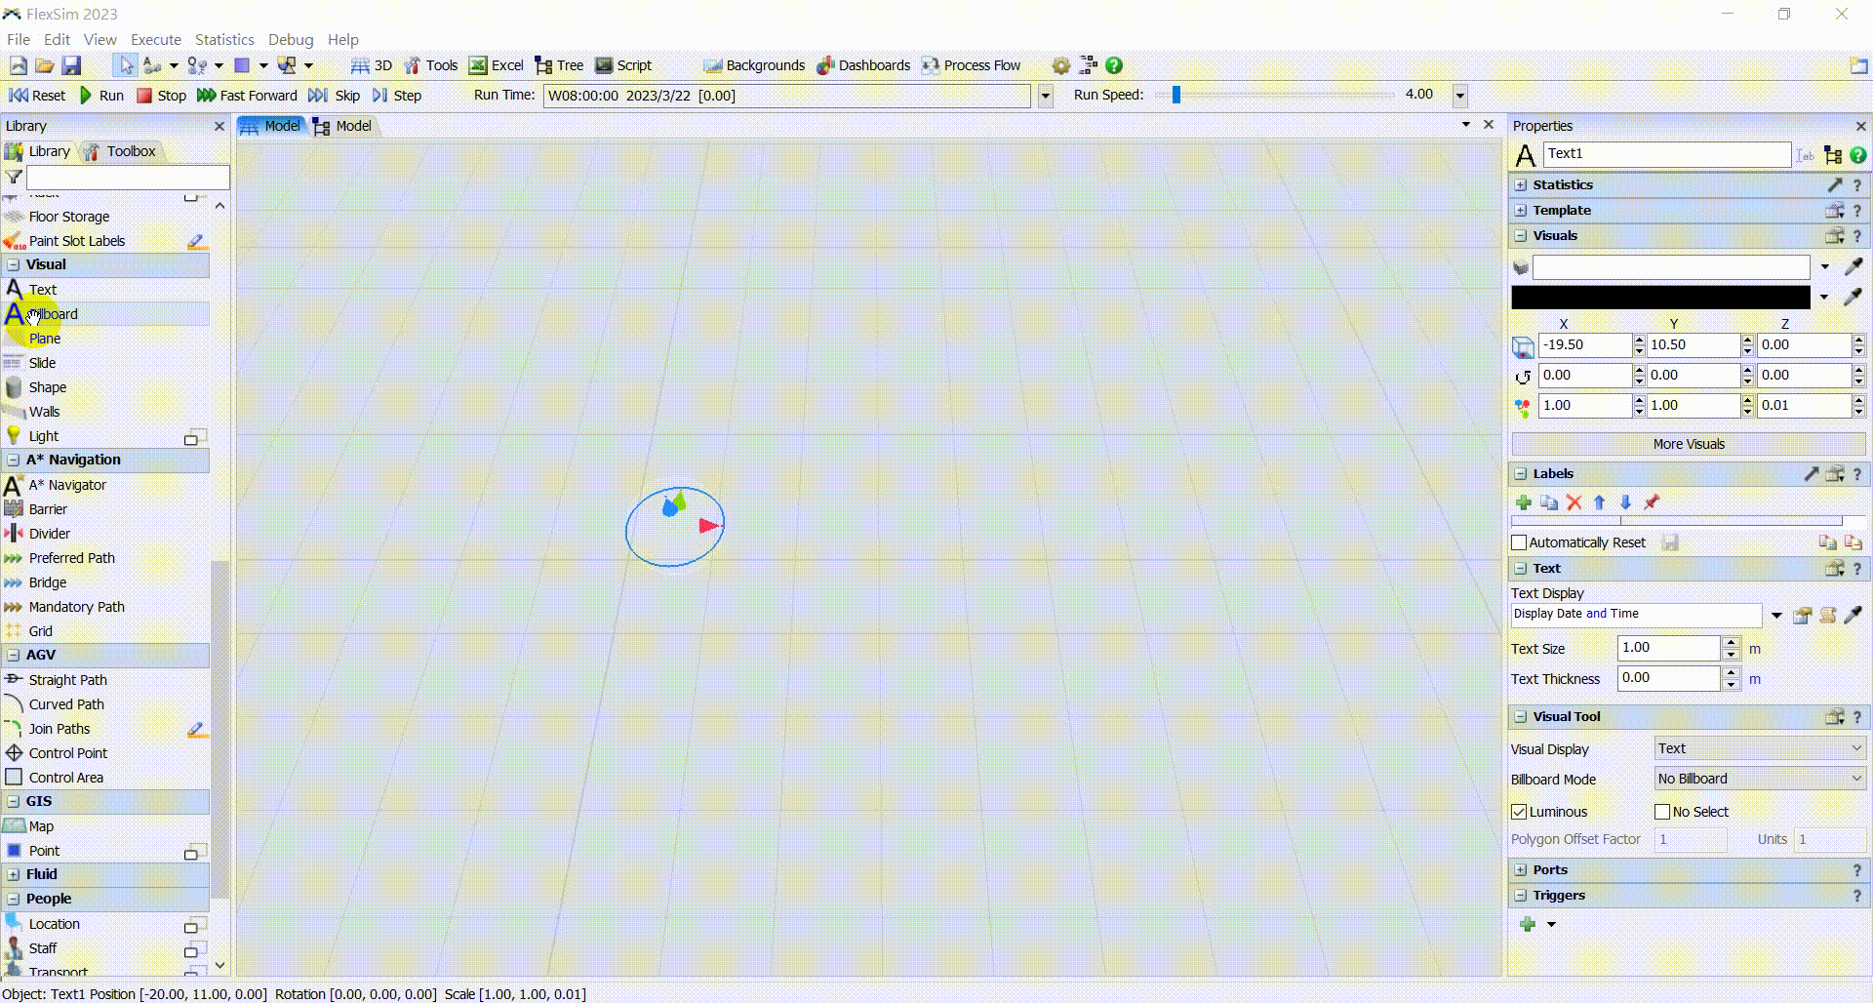The height and width of the screenshot is (1003, 1873).
Task: Click the More Visuals button
Action: 1688,444
